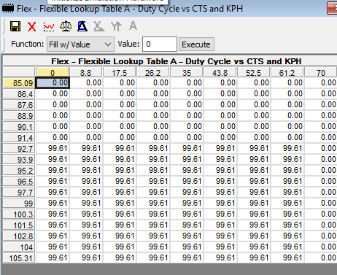Select row header 90.1

coord(19,127)
